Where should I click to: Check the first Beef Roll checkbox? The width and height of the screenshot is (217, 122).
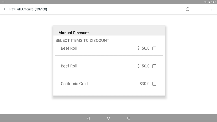coord(154,48)
